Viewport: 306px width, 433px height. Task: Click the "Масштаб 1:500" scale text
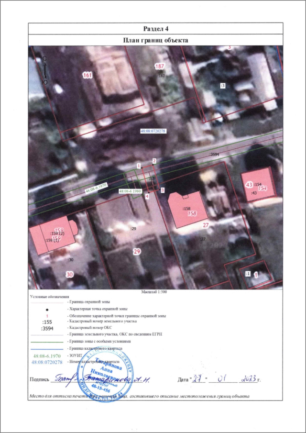153,291
